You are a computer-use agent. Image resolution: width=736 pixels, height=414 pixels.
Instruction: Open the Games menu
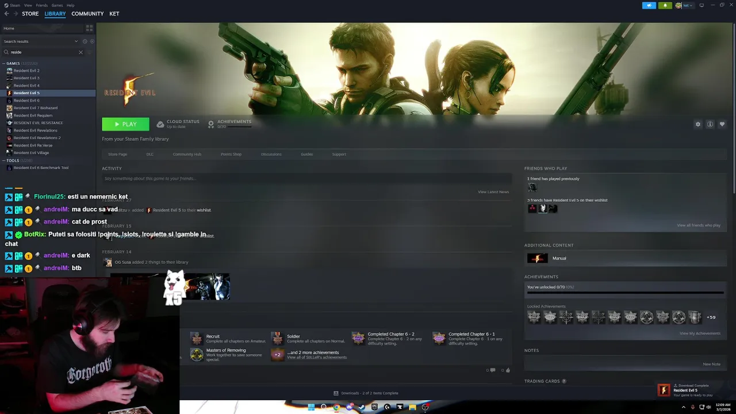tap(57, 5)
